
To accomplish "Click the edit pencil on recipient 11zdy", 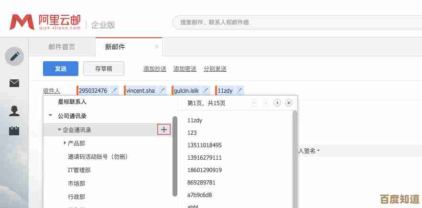I will (x=239, y=90).
